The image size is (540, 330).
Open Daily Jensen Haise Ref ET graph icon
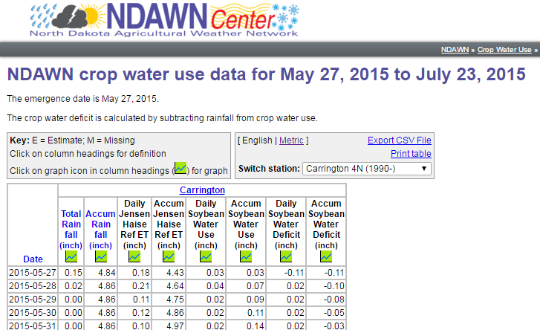134,256
